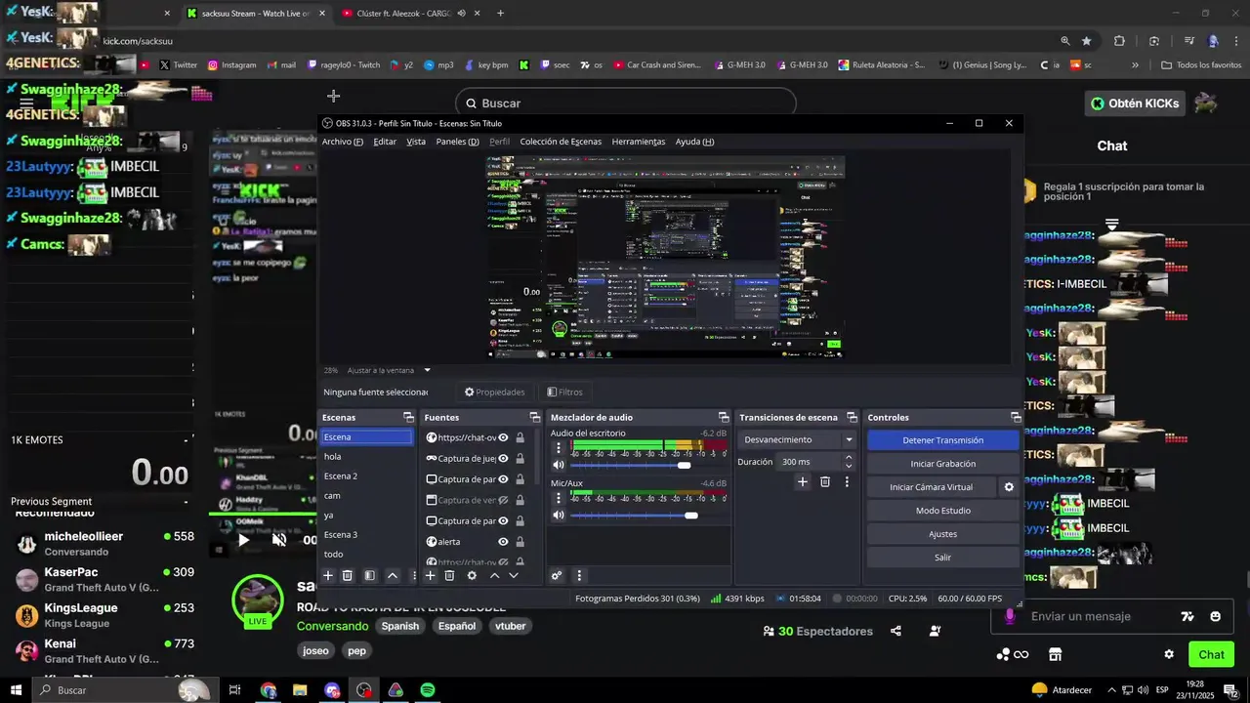
Task: Open the Archivo menu in OBS
Action: 342,142
